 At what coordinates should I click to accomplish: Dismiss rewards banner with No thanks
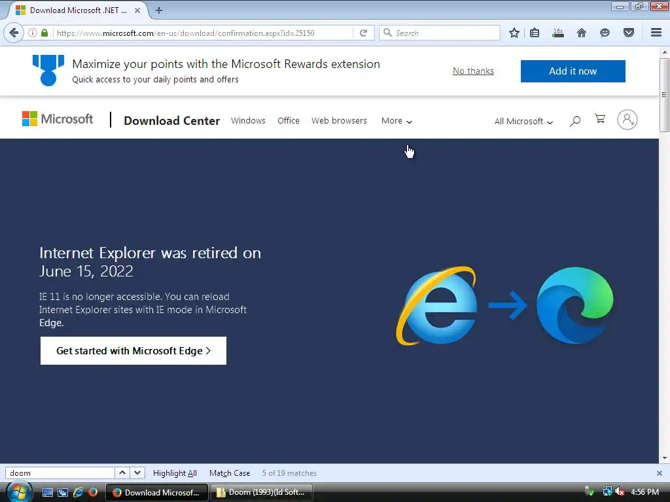pos(473,71)
